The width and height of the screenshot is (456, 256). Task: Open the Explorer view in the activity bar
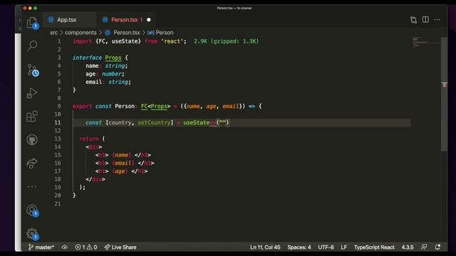(x=32, y=23)
